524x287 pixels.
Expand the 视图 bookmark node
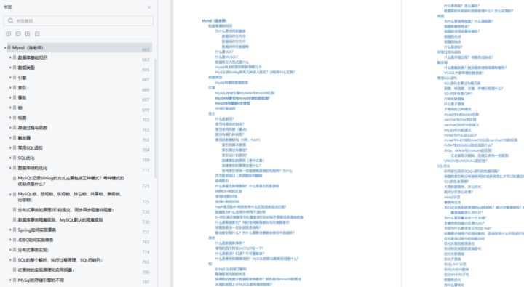point(10,118)
